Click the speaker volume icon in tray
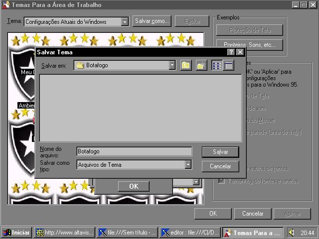This screenshot has width=319, height=239. (291, 233)
